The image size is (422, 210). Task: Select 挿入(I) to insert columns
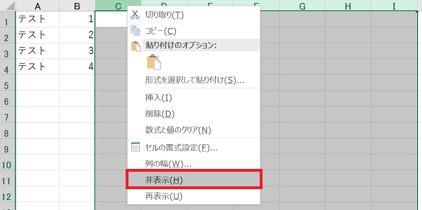coord(193,98)
